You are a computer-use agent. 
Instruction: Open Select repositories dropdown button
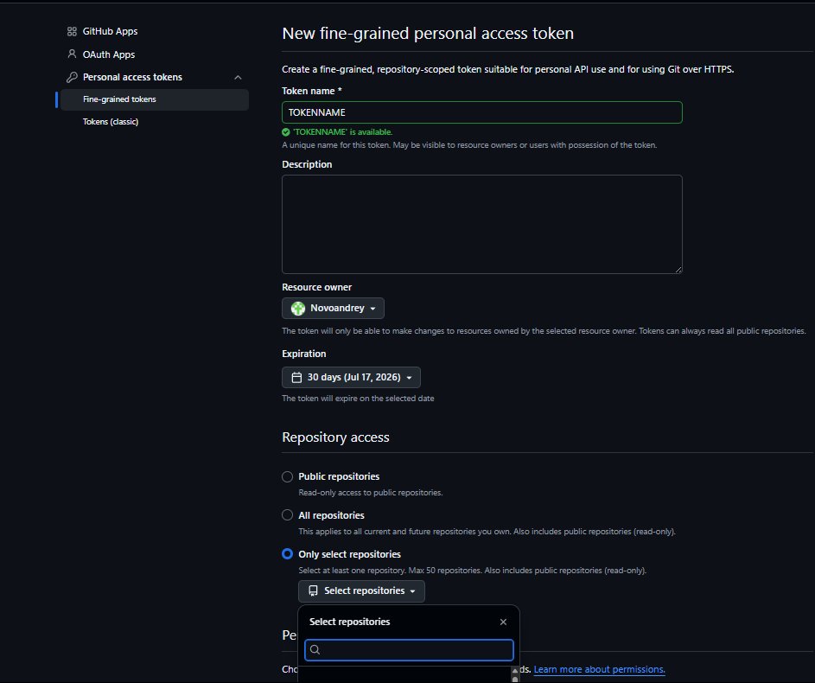click(x=361, y=591)
